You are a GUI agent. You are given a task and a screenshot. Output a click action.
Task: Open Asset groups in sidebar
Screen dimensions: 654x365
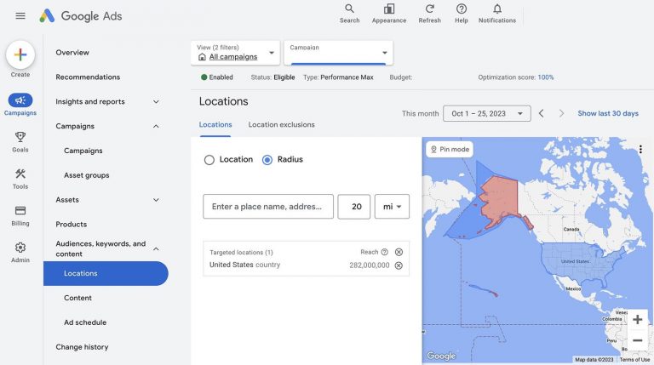86,175
